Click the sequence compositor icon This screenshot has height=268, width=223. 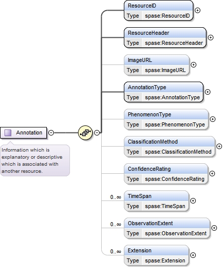[85, 132]
